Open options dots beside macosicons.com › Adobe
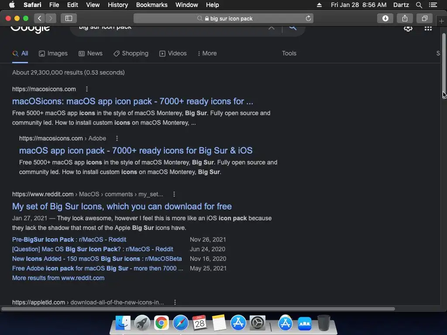This screenshot has height=335, width=447. point(117,138)
